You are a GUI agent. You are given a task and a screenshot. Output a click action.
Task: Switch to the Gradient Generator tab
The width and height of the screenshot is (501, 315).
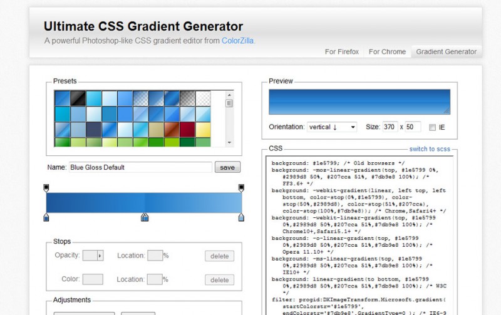tap(446, 52)
